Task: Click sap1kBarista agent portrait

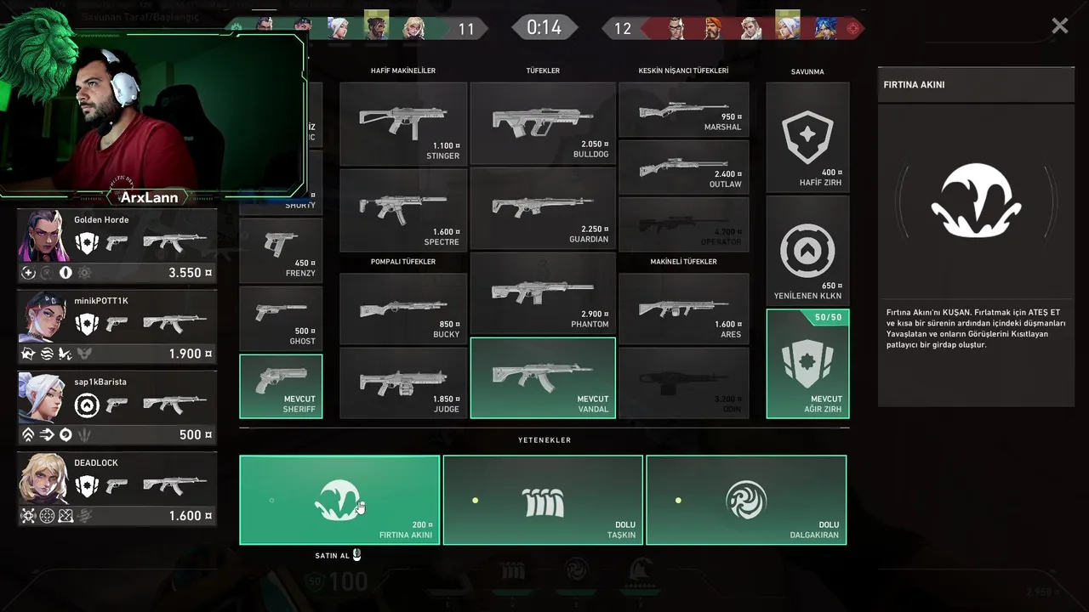Action: (x=44, y=398)
